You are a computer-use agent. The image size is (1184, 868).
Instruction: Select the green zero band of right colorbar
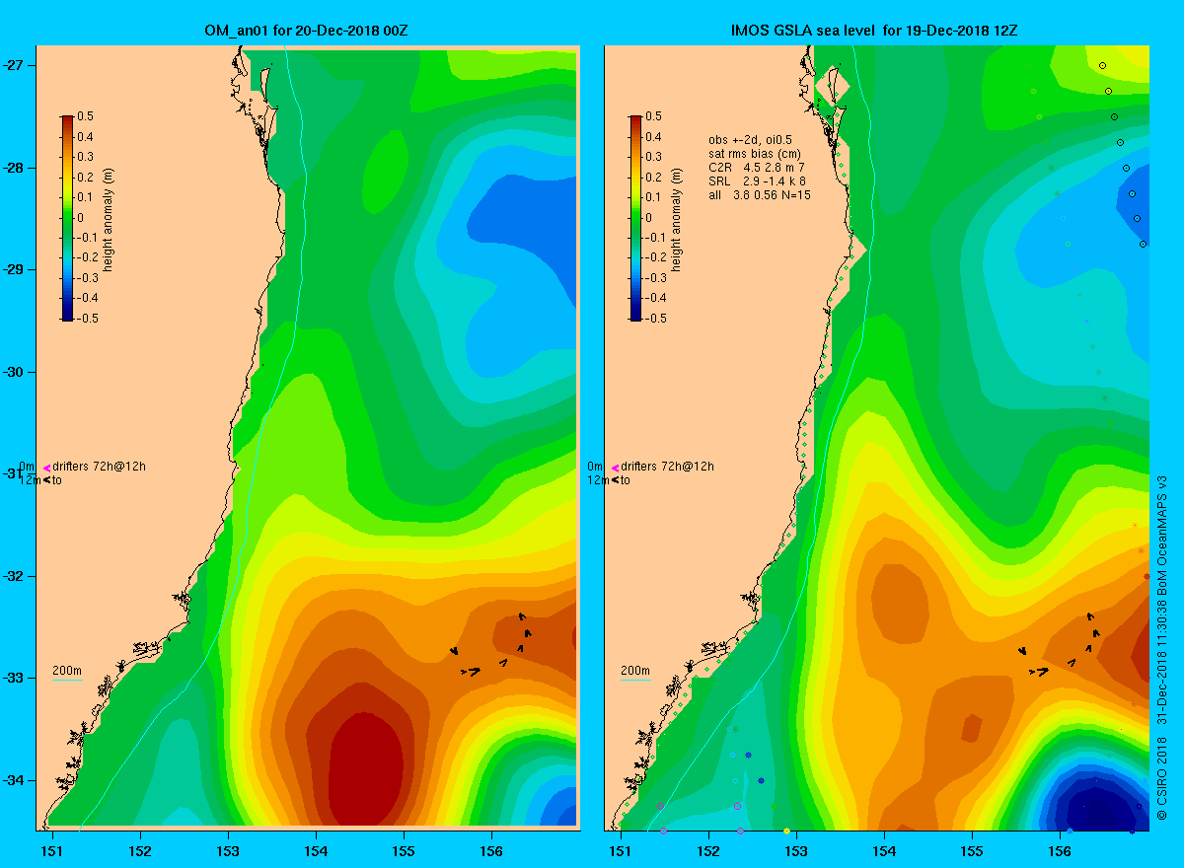(635, 217)
